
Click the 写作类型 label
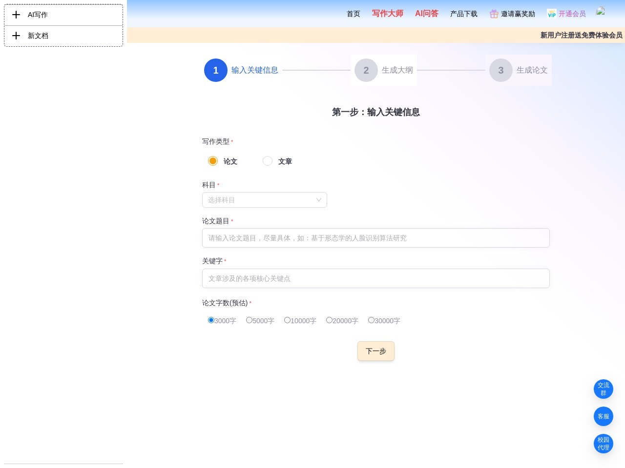(216, 141)
